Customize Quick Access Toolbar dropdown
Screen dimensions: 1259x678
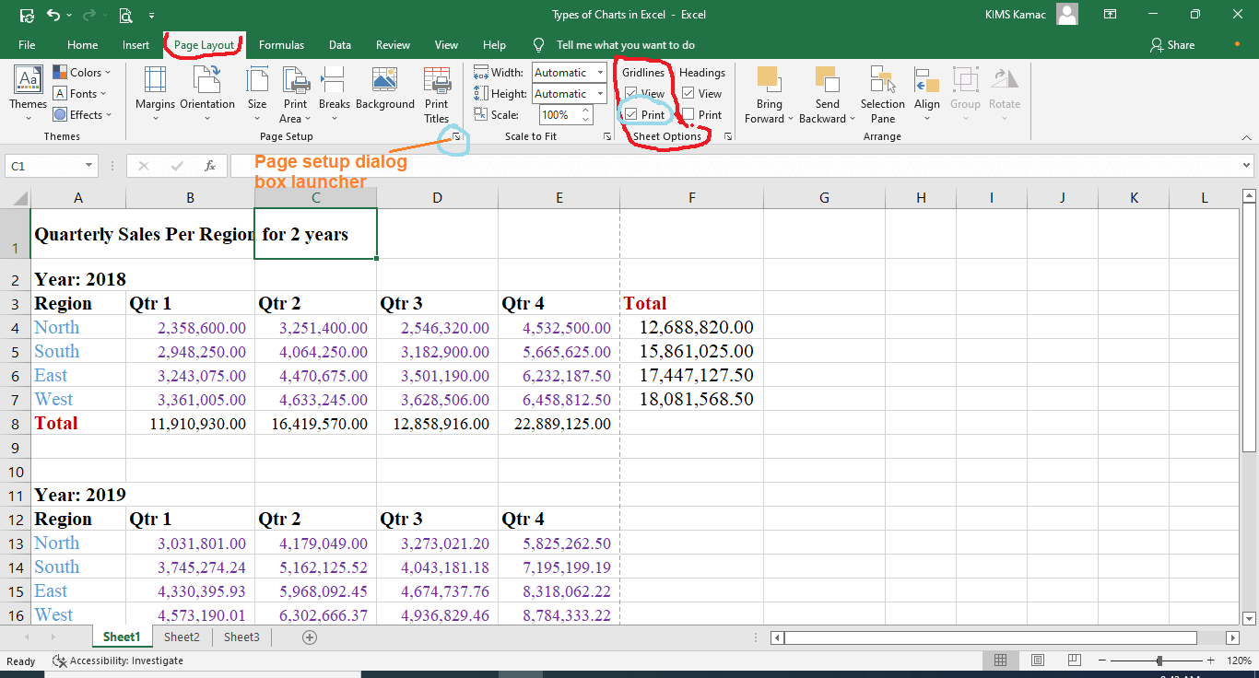(x=151, y=15)
